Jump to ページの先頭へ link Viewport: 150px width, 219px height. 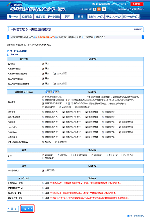(135, 216)
